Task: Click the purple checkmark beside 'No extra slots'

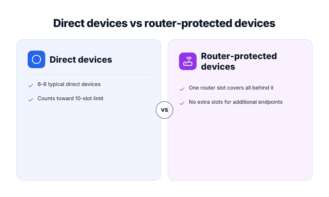Action: click(182, 103)
